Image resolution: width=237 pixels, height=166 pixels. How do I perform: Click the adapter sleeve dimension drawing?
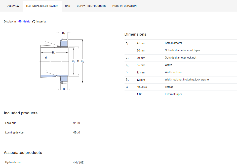62,61
